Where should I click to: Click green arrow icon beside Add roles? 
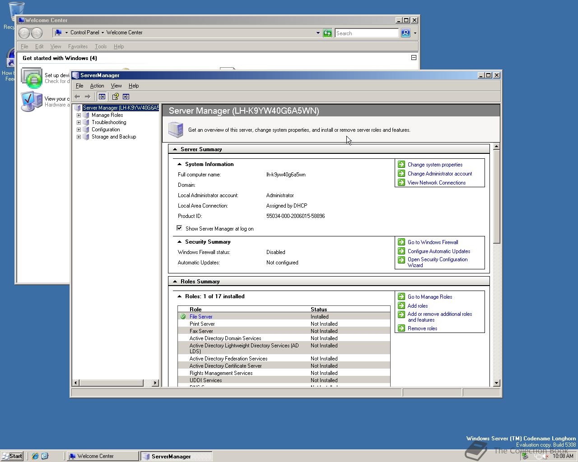click(x=401, y=305)
